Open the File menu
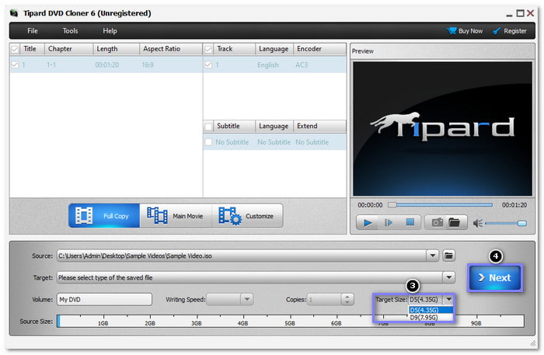This screenshot has height=355, width=544. click(33, 31)
